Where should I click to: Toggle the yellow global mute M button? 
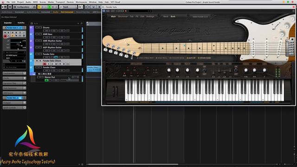point(39,7)
